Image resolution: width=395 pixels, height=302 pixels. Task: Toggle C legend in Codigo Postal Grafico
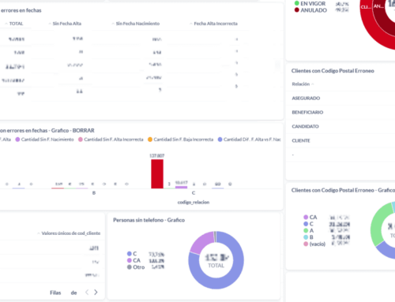tap(308, 224)
